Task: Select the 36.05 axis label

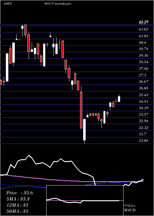Action: click(144, 88)
